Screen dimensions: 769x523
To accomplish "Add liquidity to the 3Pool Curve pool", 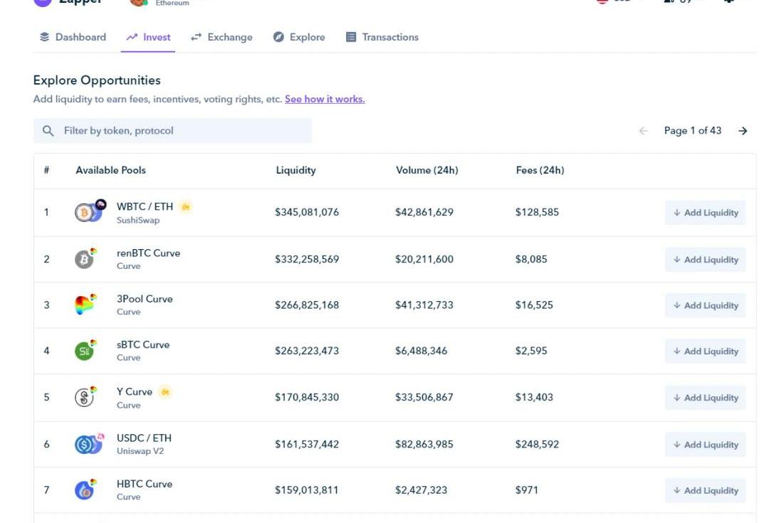I will pyautogui.click(x=705, y=305).
